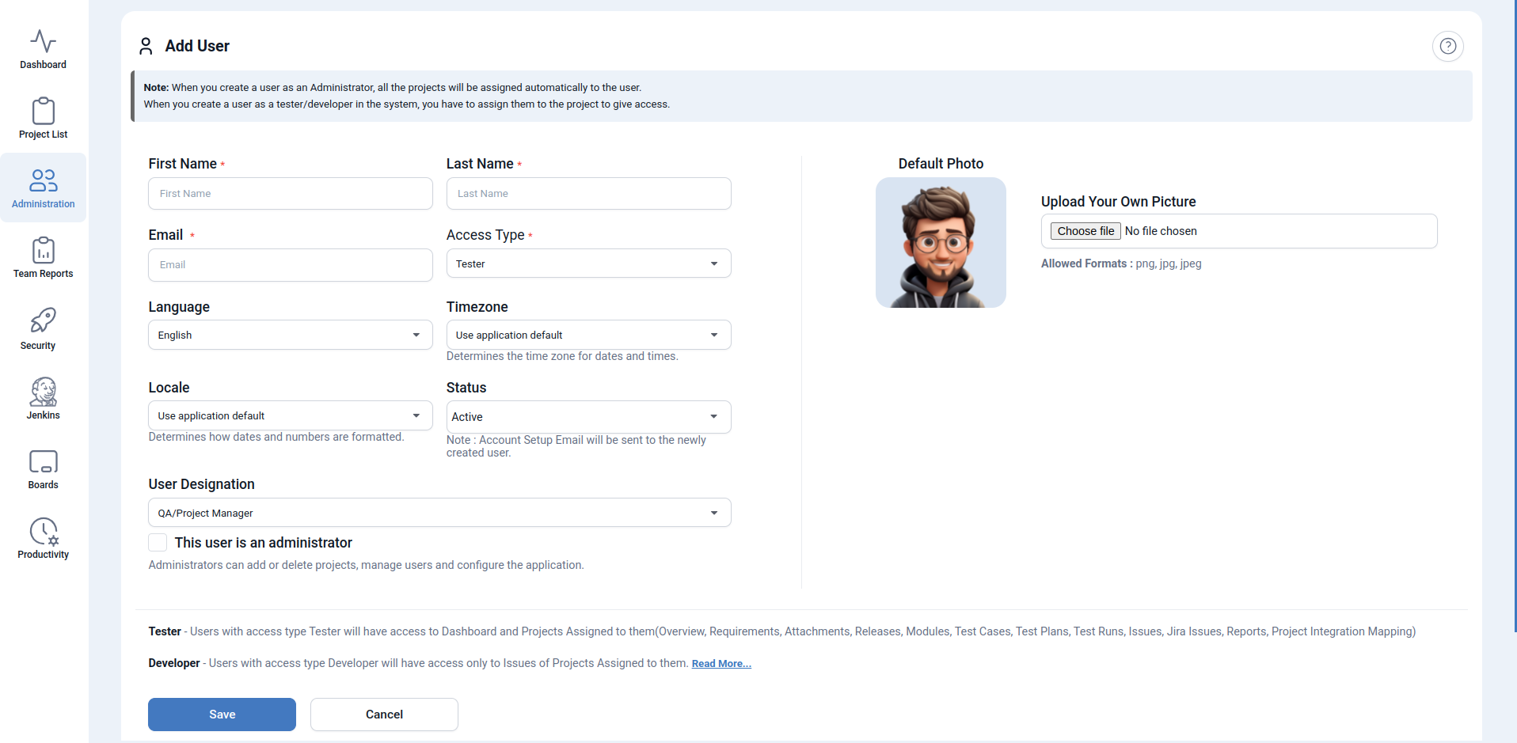Image resolution: width=1517 pixels, height=743 pixels.
Task: Open the Productivity clock icon
Action: (x=43, y=532)
